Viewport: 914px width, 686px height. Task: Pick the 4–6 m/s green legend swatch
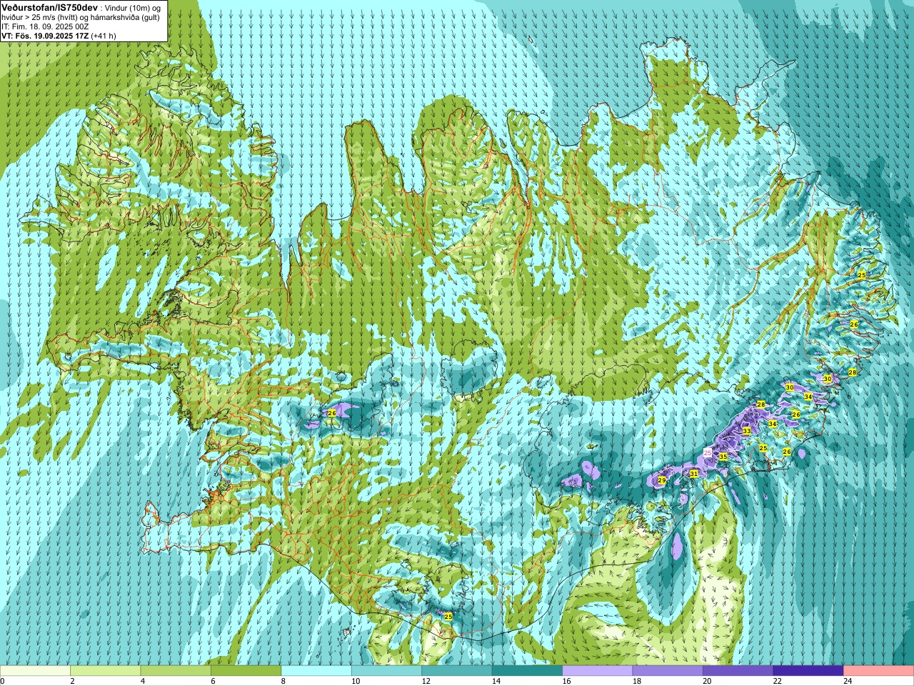click(176, 671)
